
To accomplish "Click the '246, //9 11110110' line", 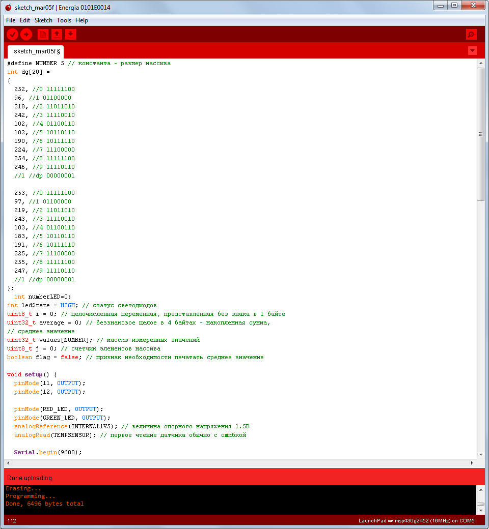I will tap(44, 167).
